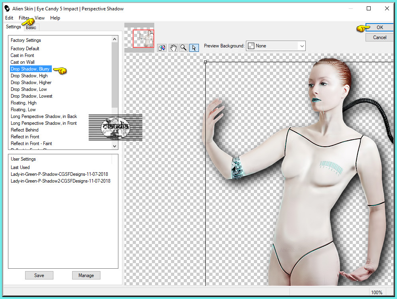397x299 pixels.
Task: Select Factory Default preset
Action: 25,48
